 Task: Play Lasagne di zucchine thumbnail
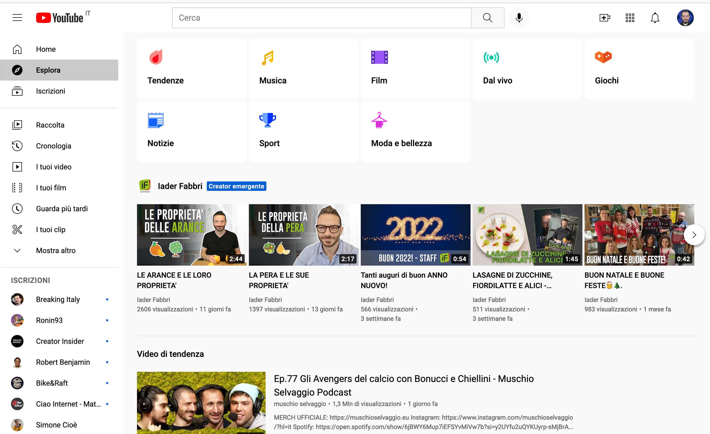[x=527, y=235]
